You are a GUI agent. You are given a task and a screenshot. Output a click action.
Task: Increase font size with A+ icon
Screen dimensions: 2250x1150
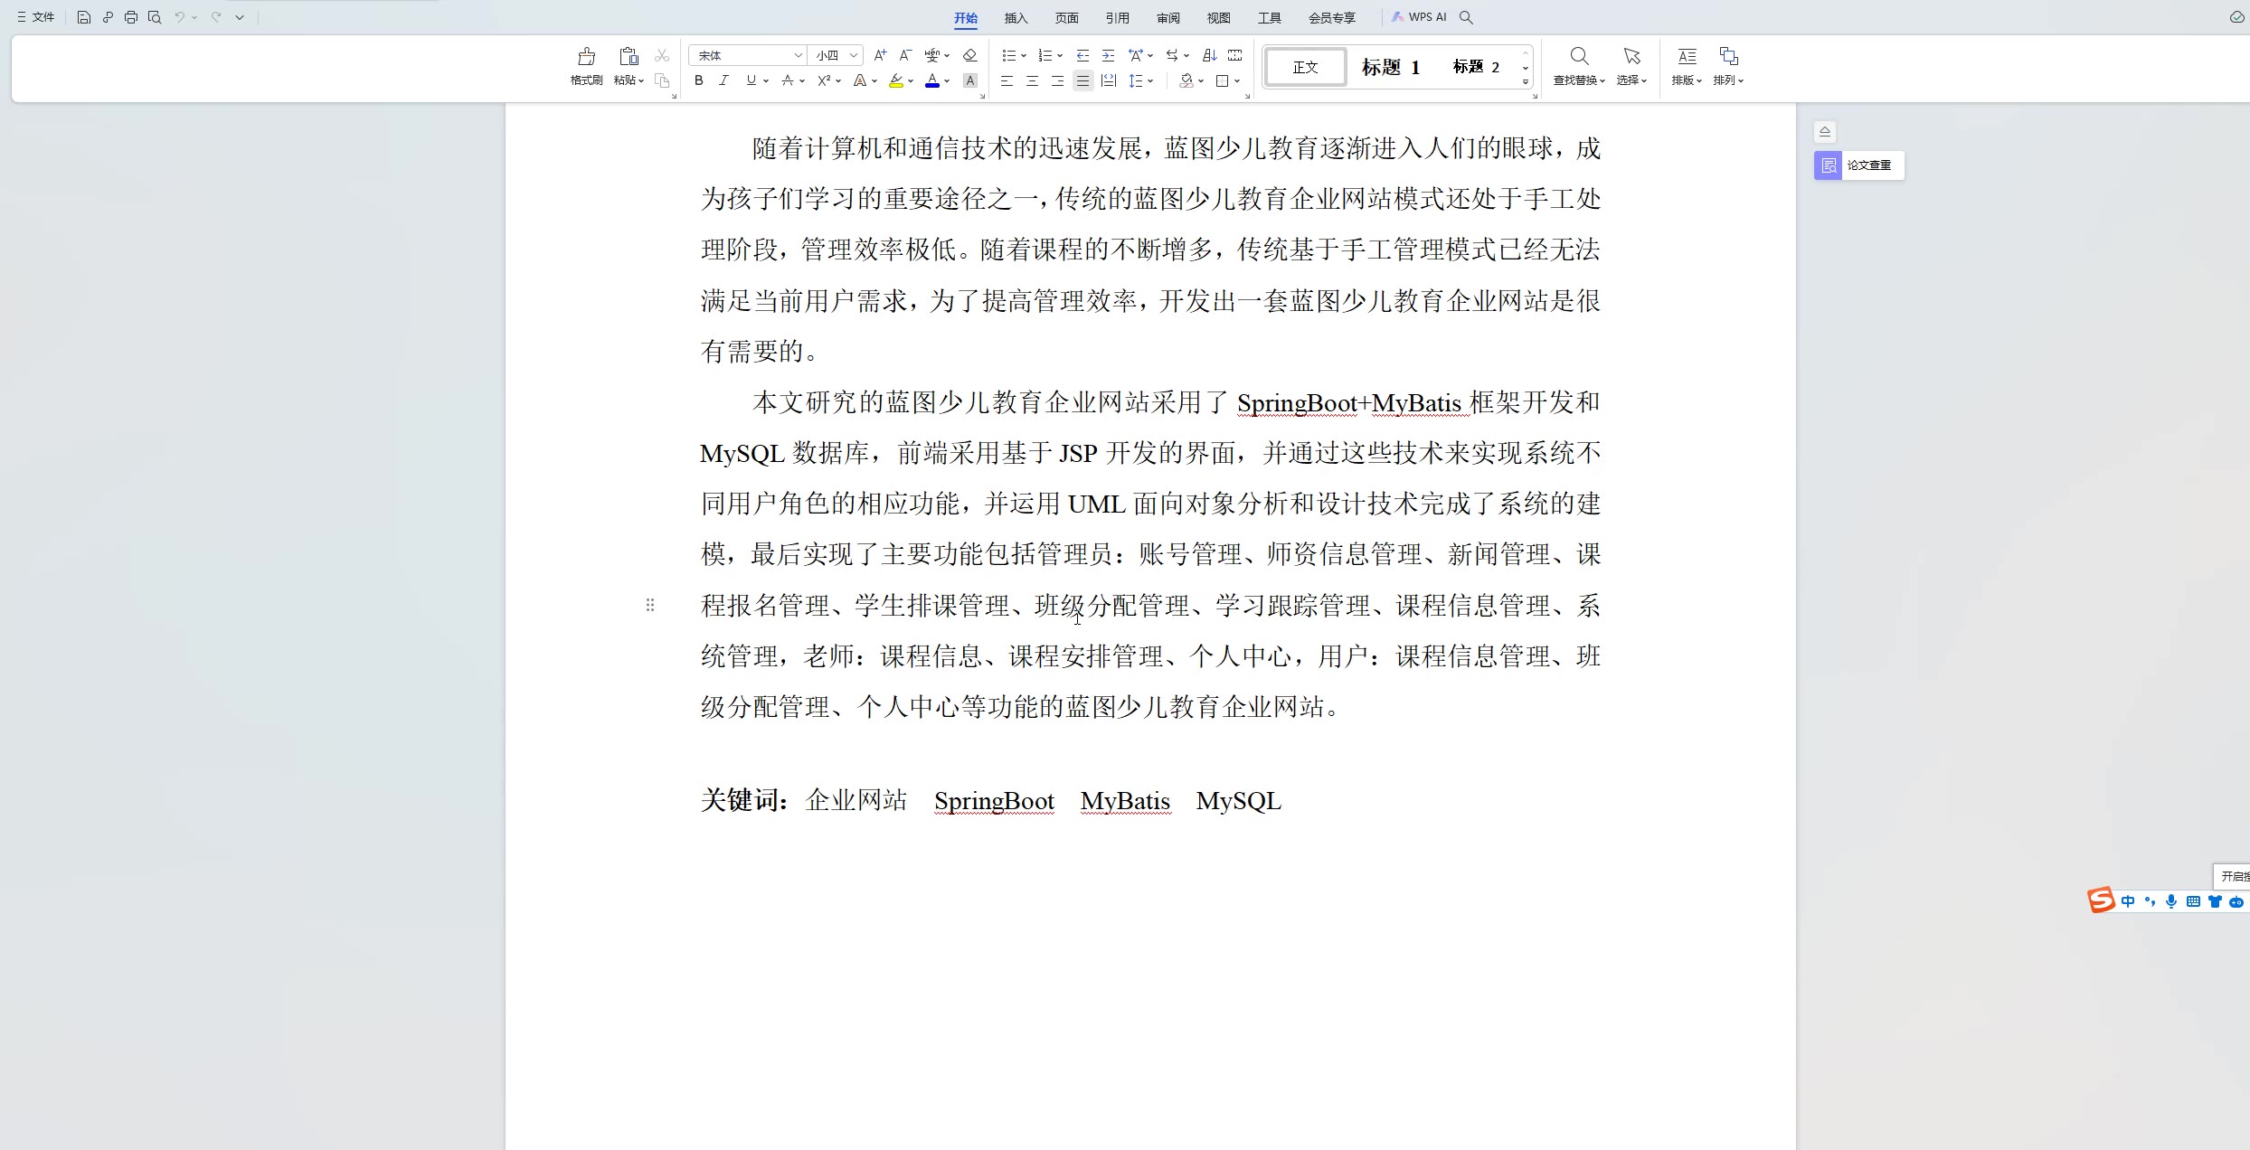coord(880,55)
